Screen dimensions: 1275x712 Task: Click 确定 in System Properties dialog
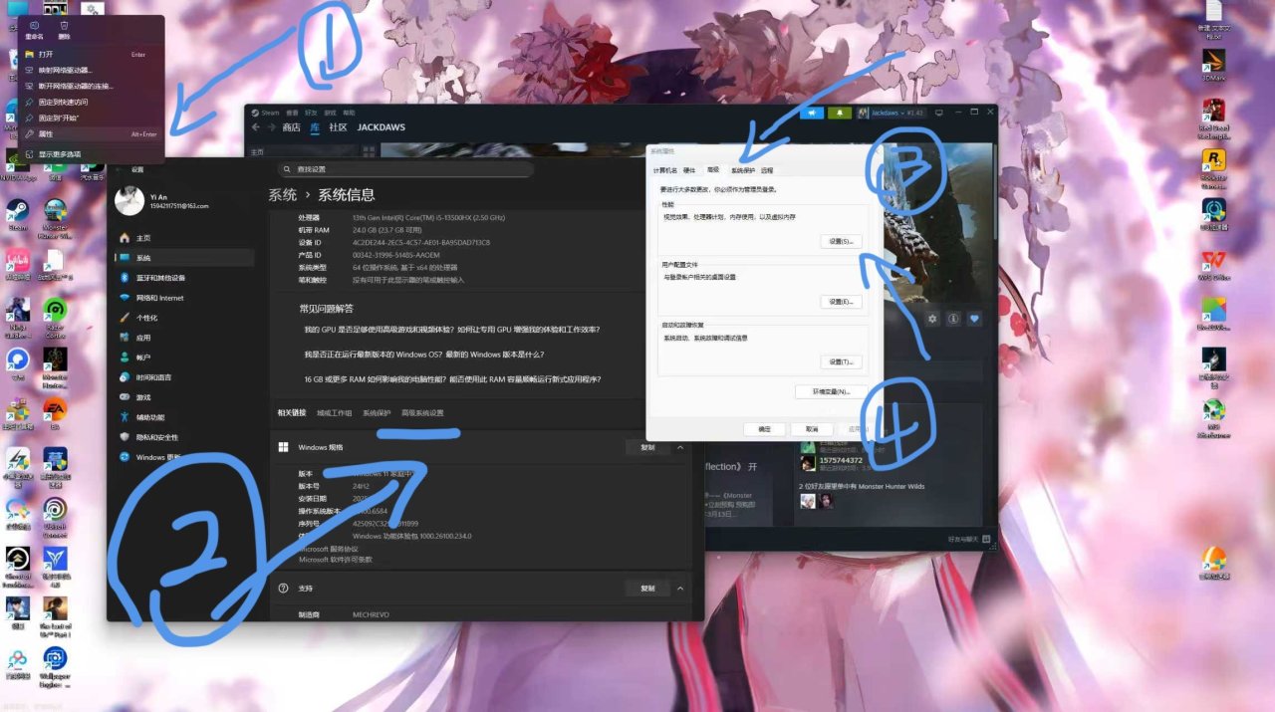tap(765, 428)
